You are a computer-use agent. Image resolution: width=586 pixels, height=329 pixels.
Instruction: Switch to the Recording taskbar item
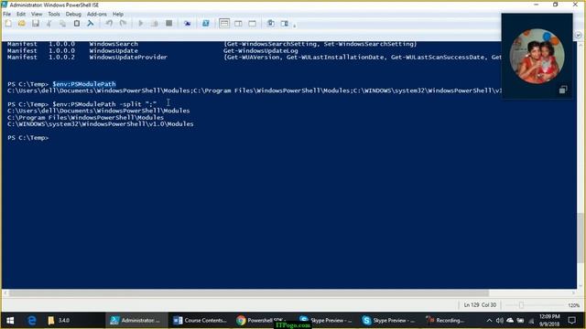(x=446, y=321)
